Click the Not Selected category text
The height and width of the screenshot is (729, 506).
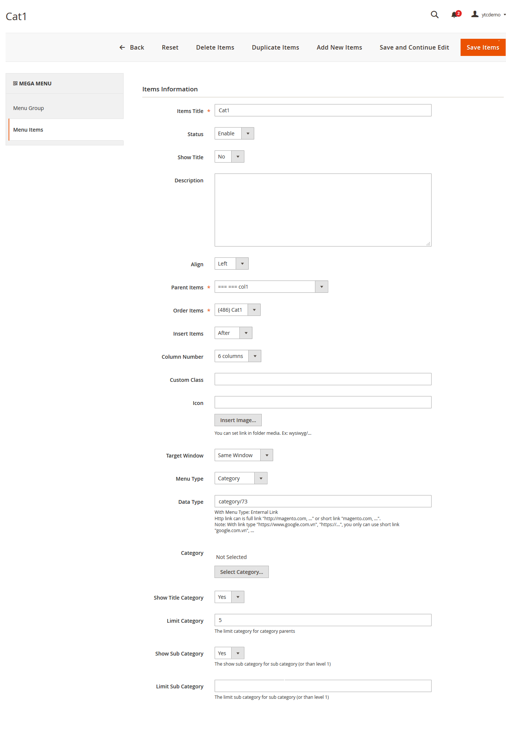pos(231,557)
